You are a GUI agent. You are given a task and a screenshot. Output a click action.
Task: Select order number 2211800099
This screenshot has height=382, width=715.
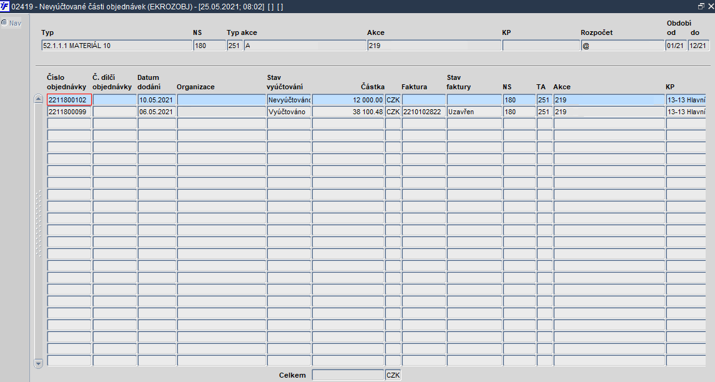click(x=69, y=112)
